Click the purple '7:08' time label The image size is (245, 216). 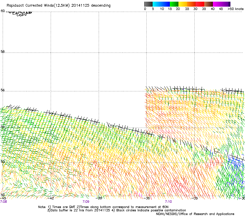point(3,202)
